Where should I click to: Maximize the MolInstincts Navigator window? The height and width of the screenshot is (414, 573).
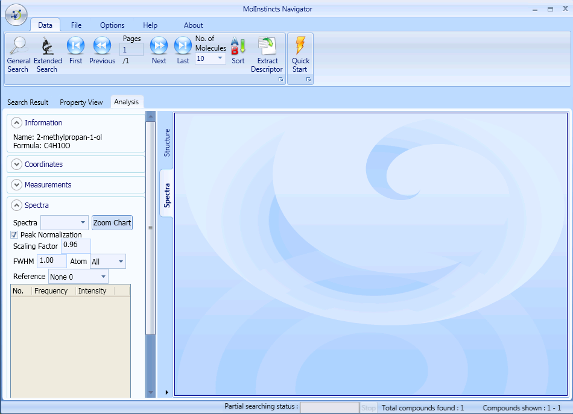(550, 9)
